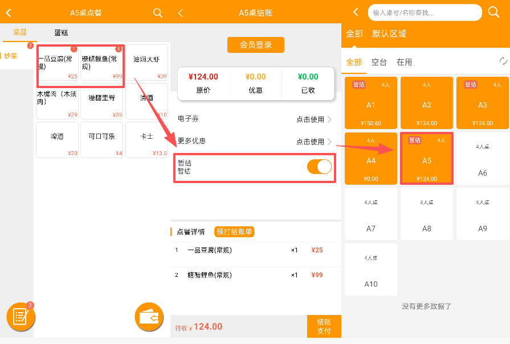510x344 pixels.
Task: Go back from the A5桌点餐 screen
Action: pyautogui.click(x=9, y=13)
